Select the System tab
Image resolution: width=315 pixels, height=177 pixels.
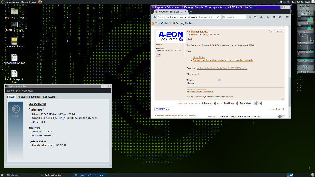coord(11,97)
